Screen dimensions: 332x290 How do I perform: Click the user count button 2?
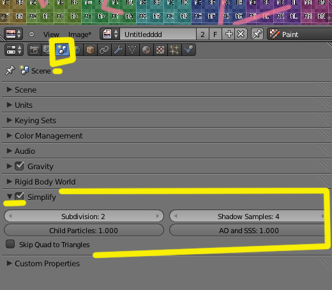coord(202,34)
